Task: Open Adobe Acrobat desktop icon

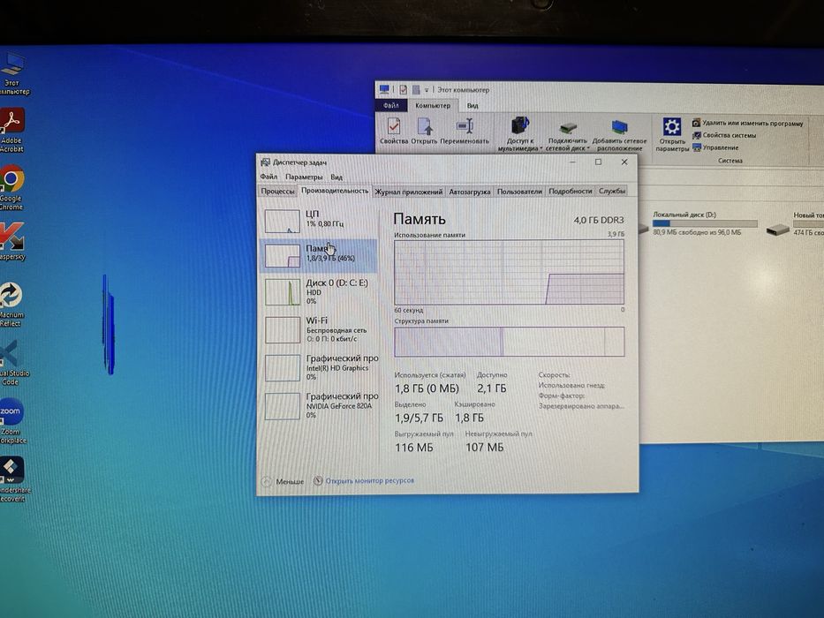Action: (12, 129)
